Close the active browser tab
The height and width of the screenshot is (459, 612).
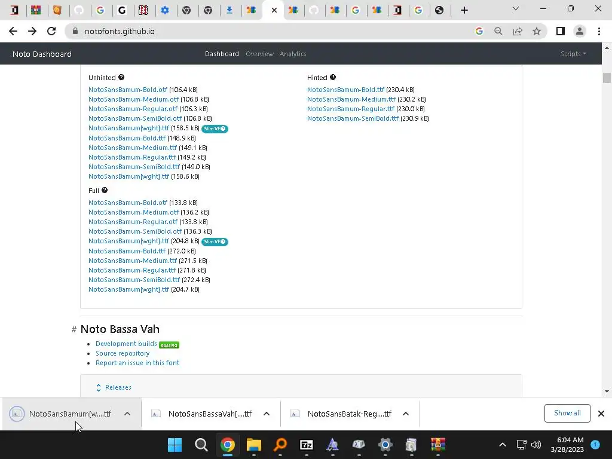pos(274,10)
